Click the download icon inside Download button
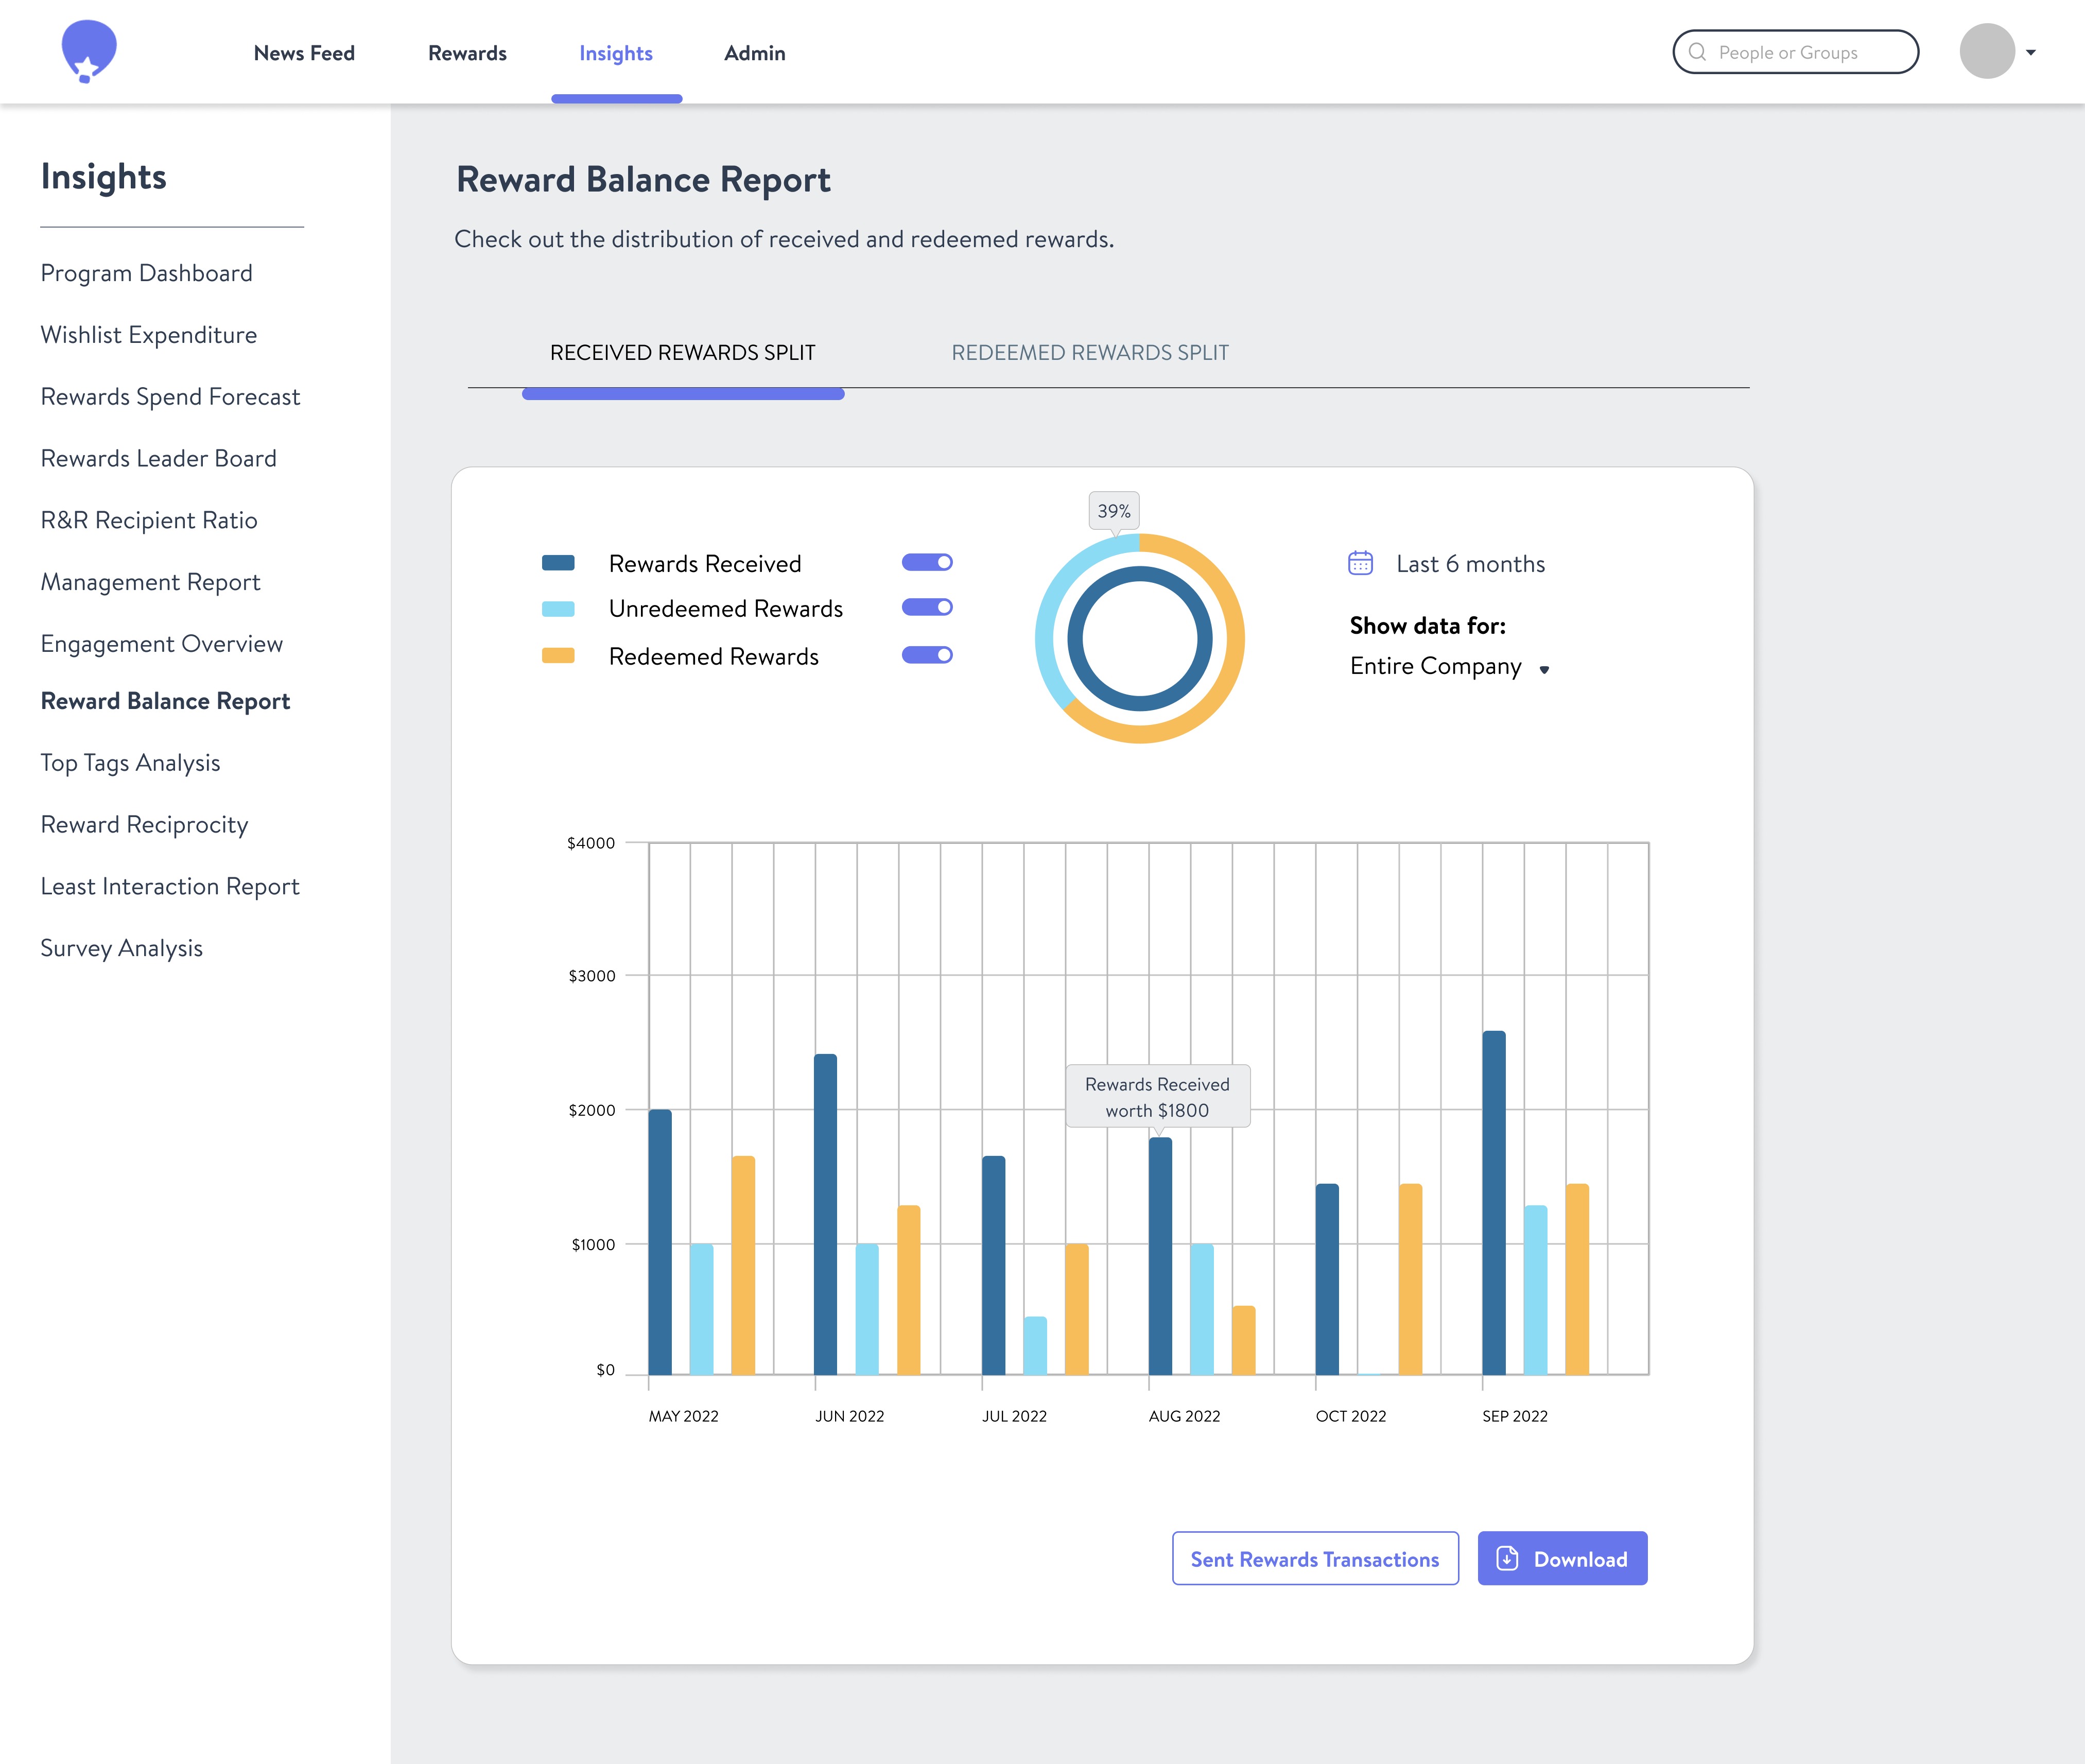This screenshot has height=1764, width=2085. tap(1507, 1558)
